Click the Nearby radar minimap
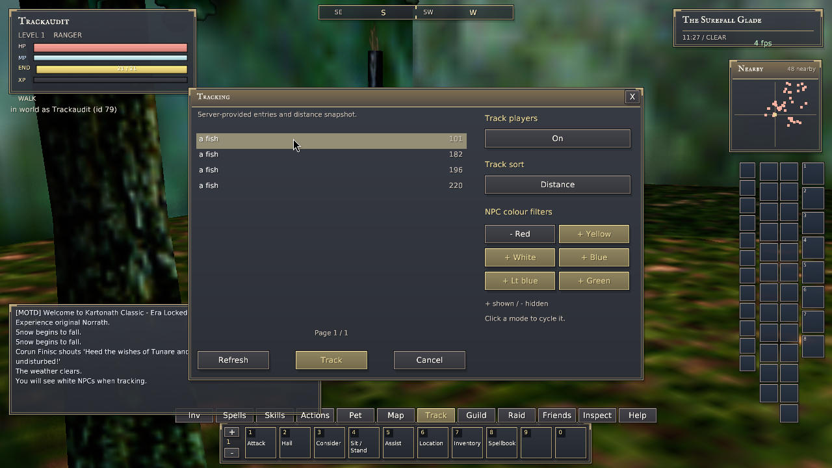 coord(775,115)
